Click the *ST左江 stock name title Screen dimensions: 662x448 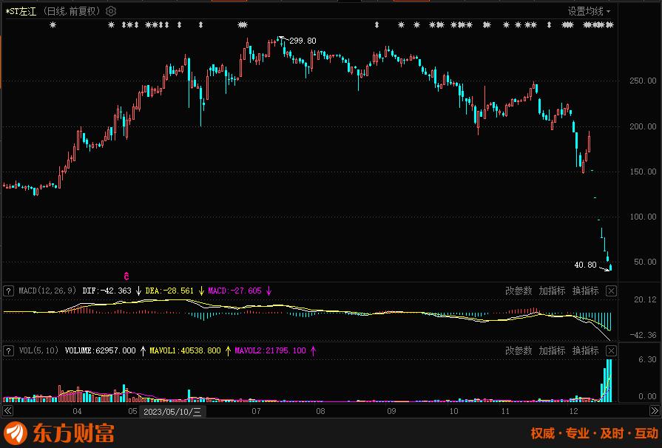point(21,11)
